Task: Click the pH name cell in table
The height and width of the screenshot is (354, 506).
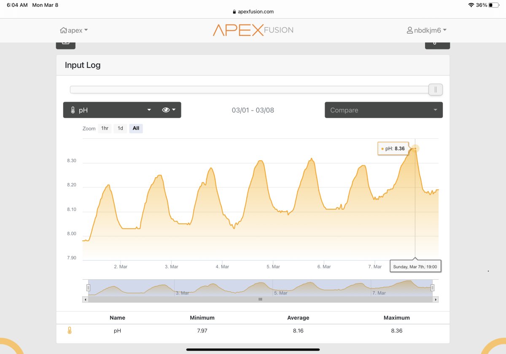Action: (x=117, y=331)
